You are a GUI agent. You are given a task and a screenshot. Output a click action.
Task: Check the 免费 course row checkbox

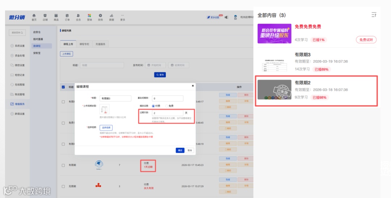coord(63,123)
